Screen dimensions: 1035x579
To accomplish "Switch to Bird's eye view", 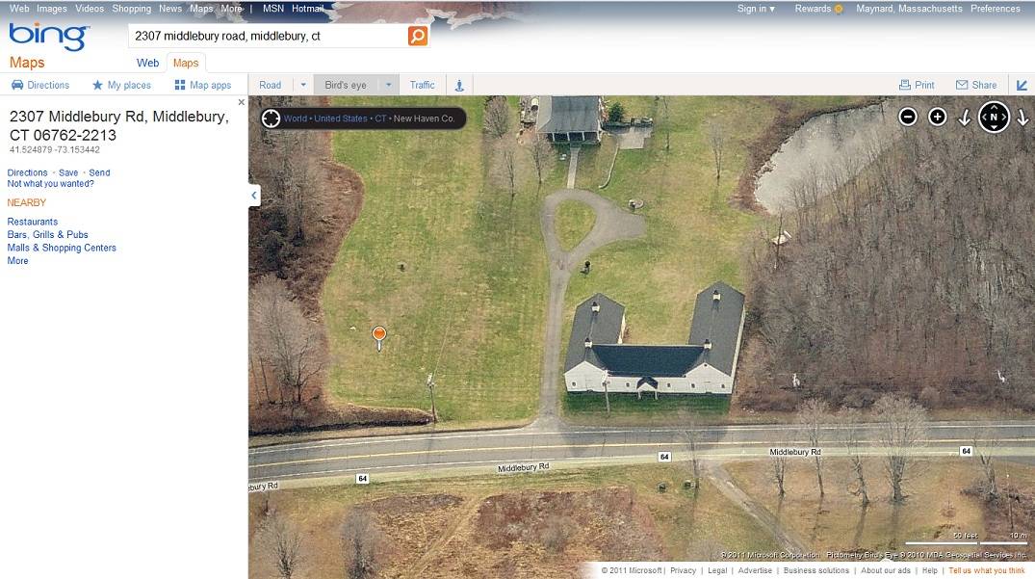I will [x=346, y=85].
